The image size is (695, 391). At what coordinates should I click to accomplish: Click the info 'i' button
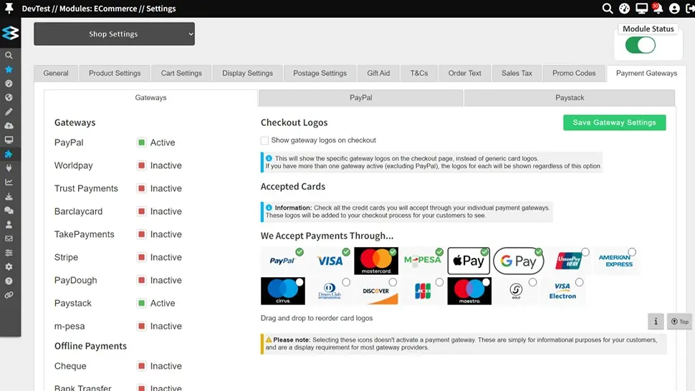656,322
